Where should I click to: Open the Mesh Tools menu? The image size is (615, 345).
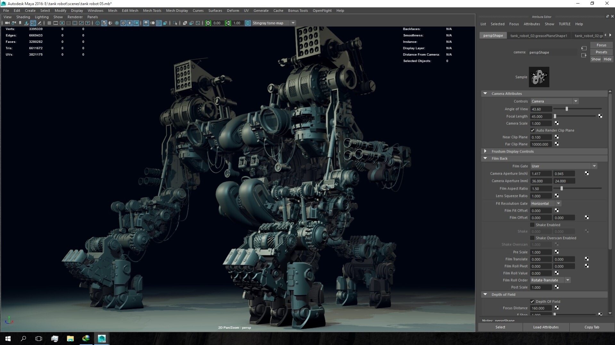click(x=152, y=11)
